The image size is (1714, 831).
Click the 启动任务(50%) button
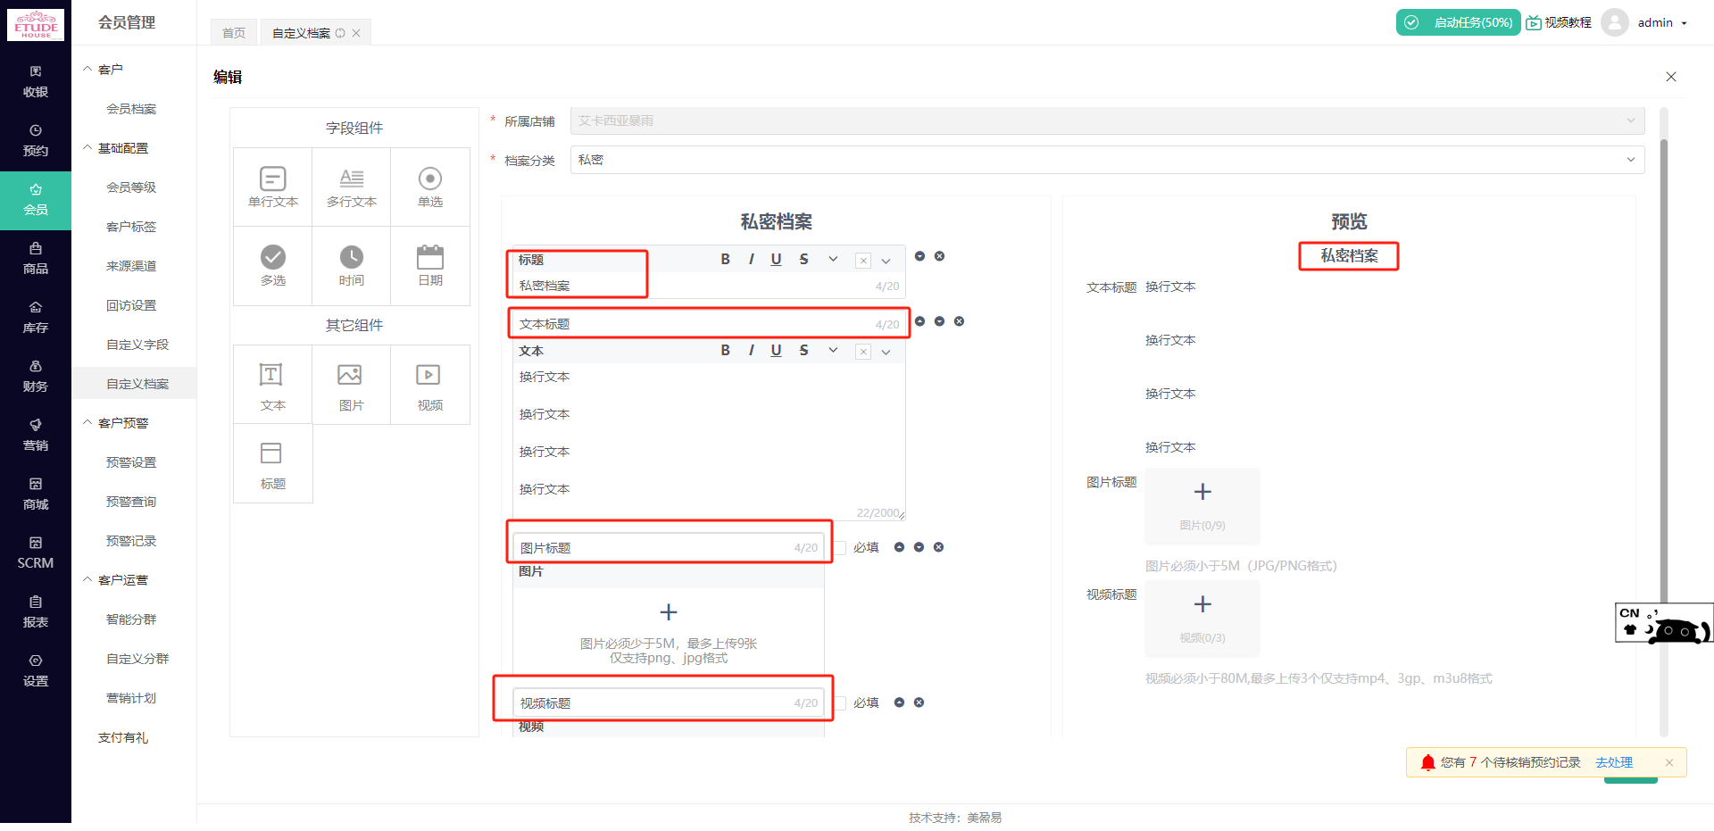pyautogui.click(x=1458, y=22)
